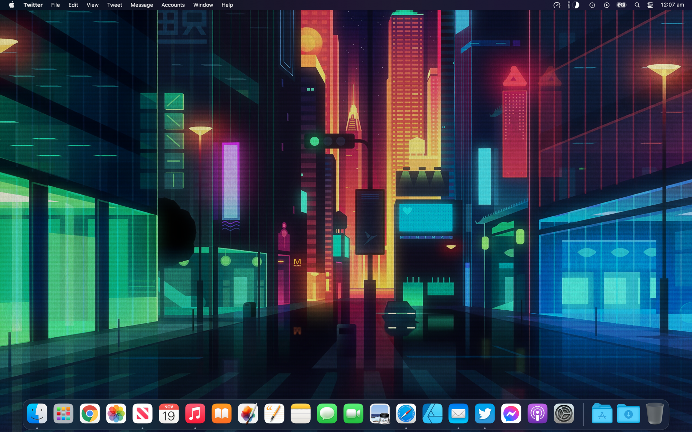Open the Applications folder stack
Screen dimensions: 692x432
602,413
